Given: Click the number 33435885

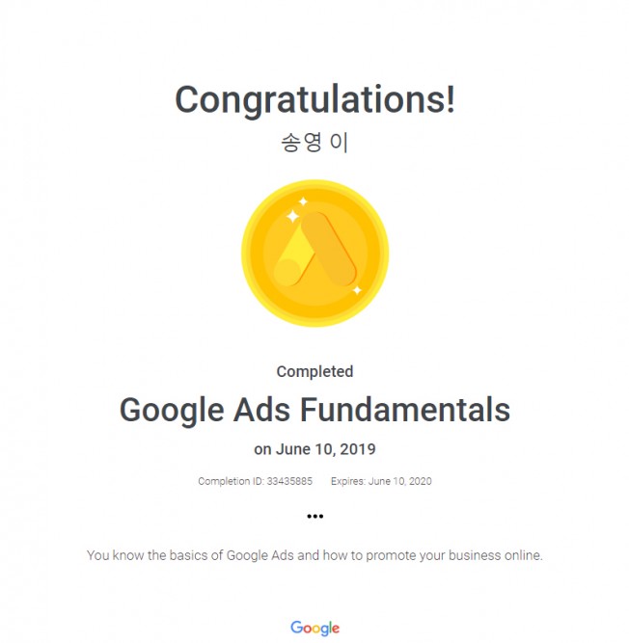Looking at the screenshot, I should tap(289, 481).
